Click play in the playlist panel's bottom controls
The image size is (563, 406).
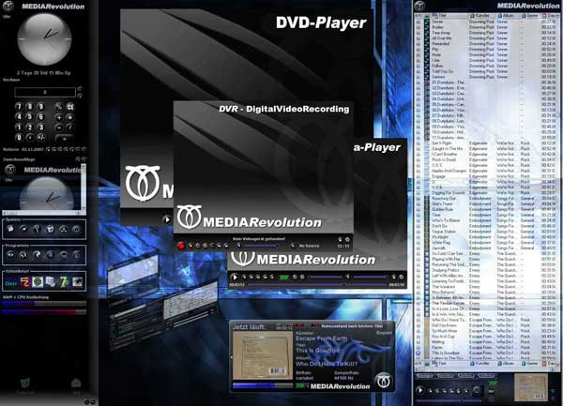[x=420, y=390]
